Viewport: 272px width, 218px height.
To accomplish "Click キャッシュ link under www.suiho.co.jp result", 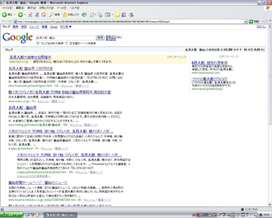I will 43,101.
